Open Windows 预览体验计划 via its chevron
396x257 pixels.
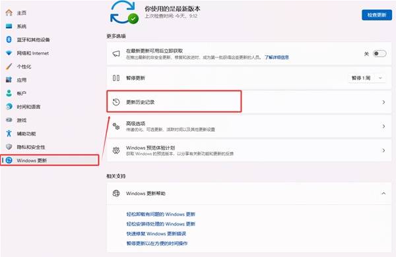coord(383,150)
